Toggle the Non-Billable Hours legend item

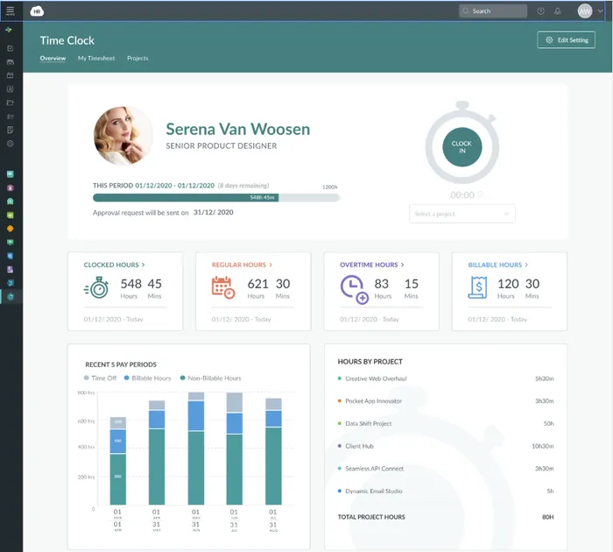point(210,379)
